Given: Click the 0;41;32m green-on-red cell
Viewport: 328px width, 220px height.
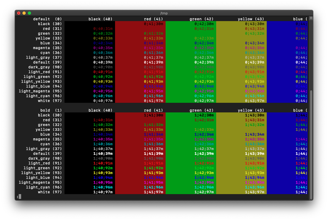Looking at the screenshot, I should pos(153,33).
